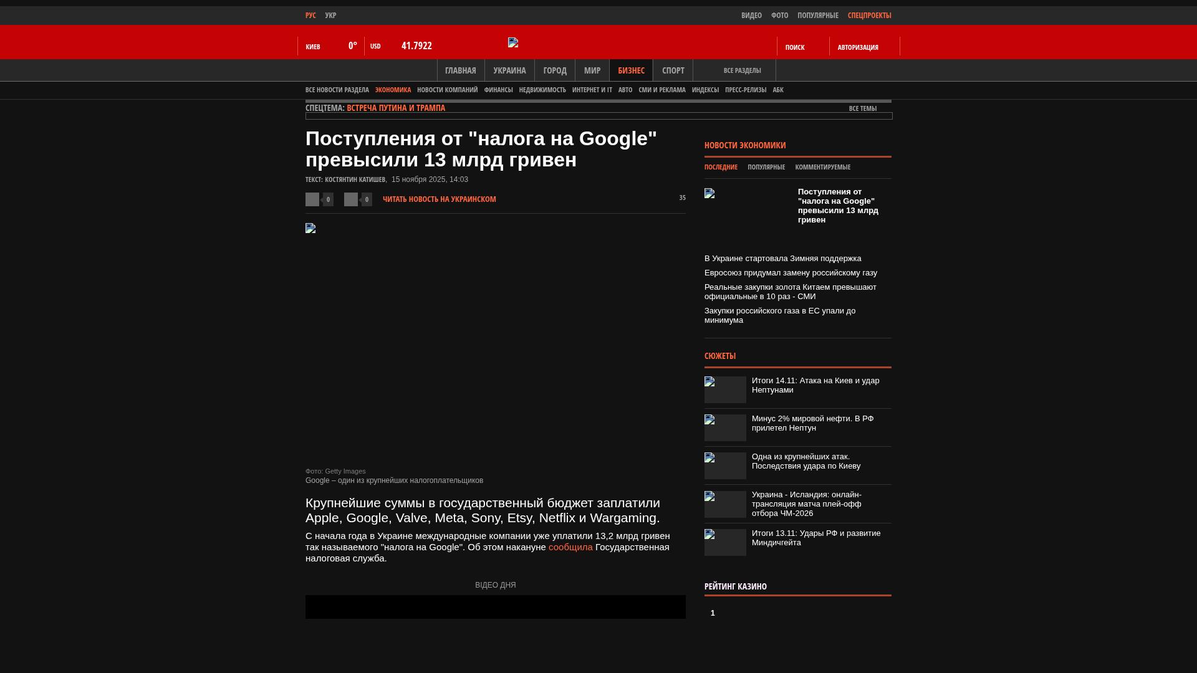Click the site logo in red header
Viewport: 1197px width, 673px height.
[x=513, y=42]
